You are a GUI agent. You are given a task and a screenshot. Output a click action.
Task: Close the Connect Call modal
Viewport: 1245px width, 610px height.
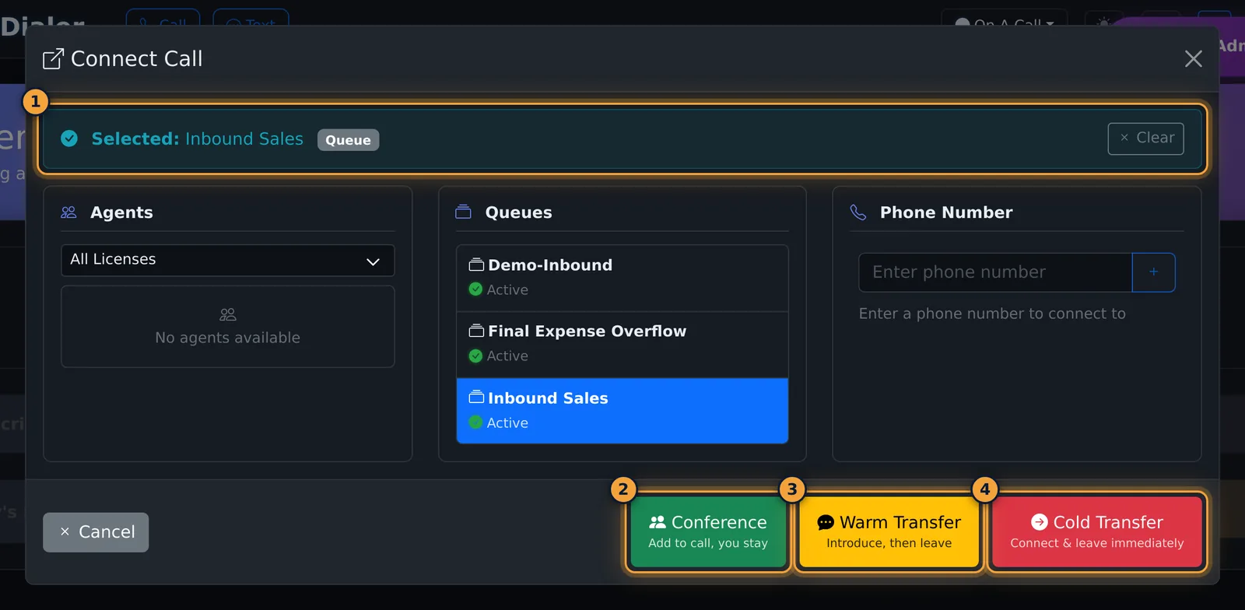(x=1193, y=59)
